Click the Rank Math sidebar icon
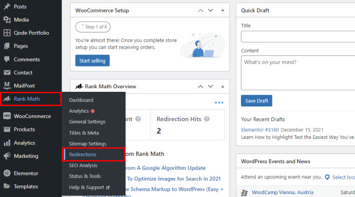The height and width of the screenshot is (197, 355). tap(7, 99)
